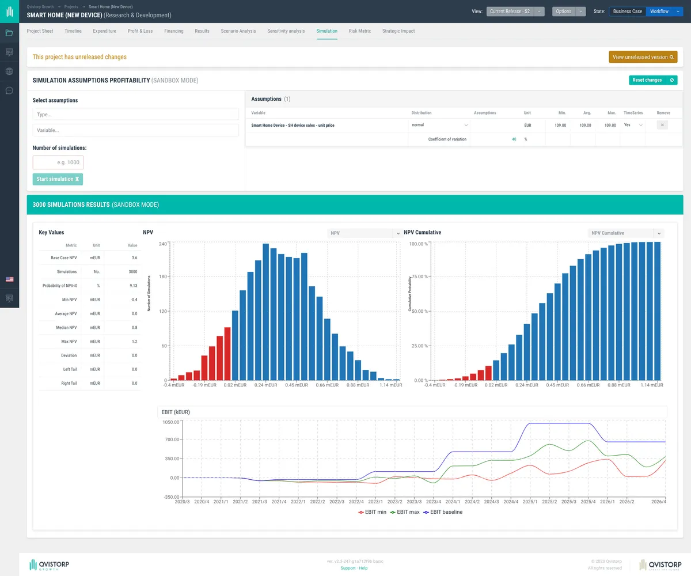Toggle EBIT max legend series
691x576 pixels.
(405, 511)
